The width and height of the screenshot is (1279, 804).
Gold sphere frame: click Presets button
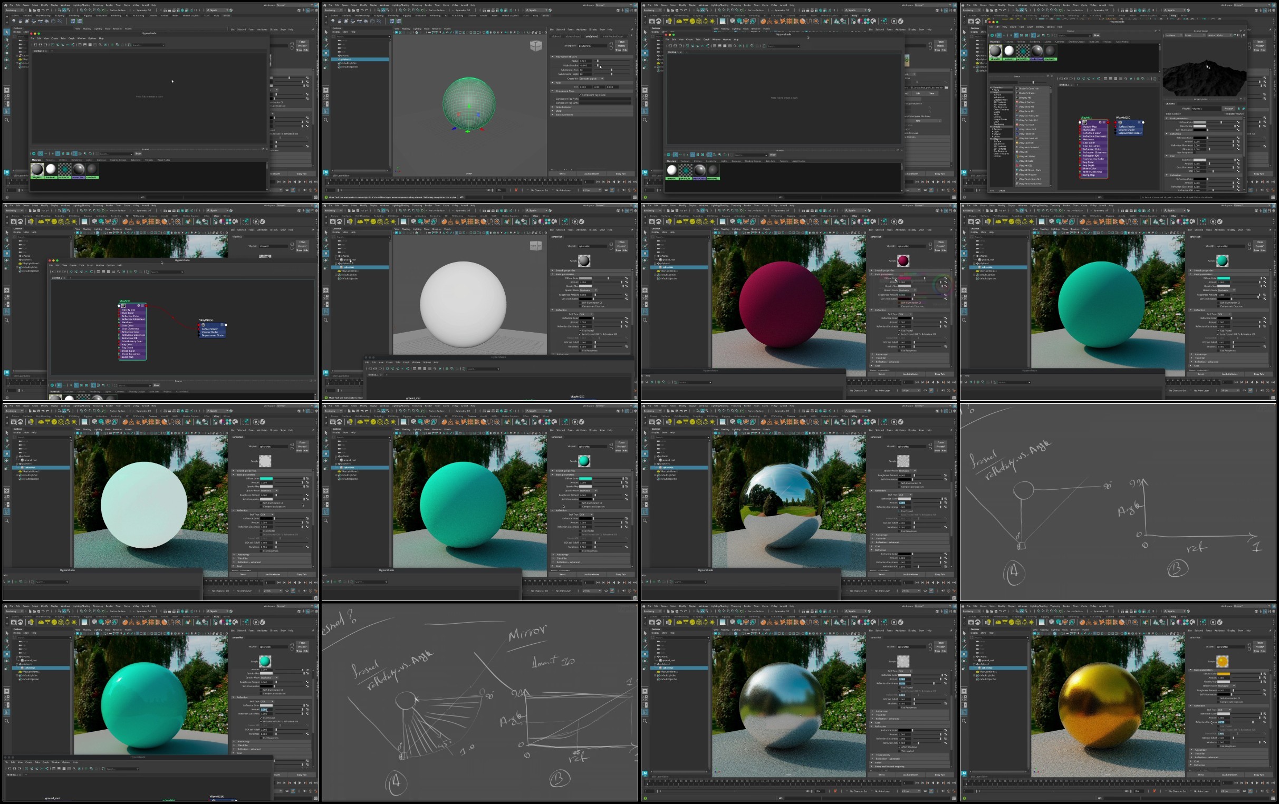tap(1260, 647)
